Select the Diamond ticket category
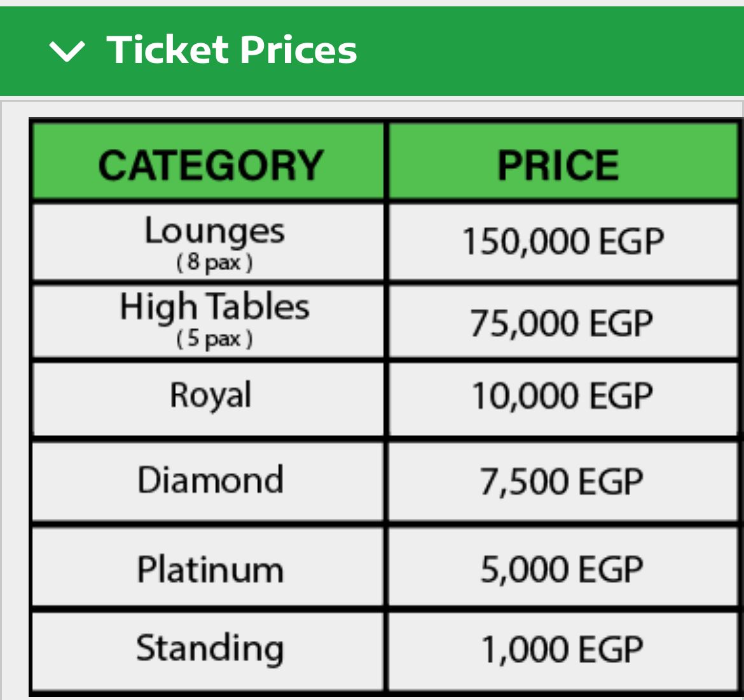The height and width of the screenshot is (700, 744). click(x=209, y=481)
